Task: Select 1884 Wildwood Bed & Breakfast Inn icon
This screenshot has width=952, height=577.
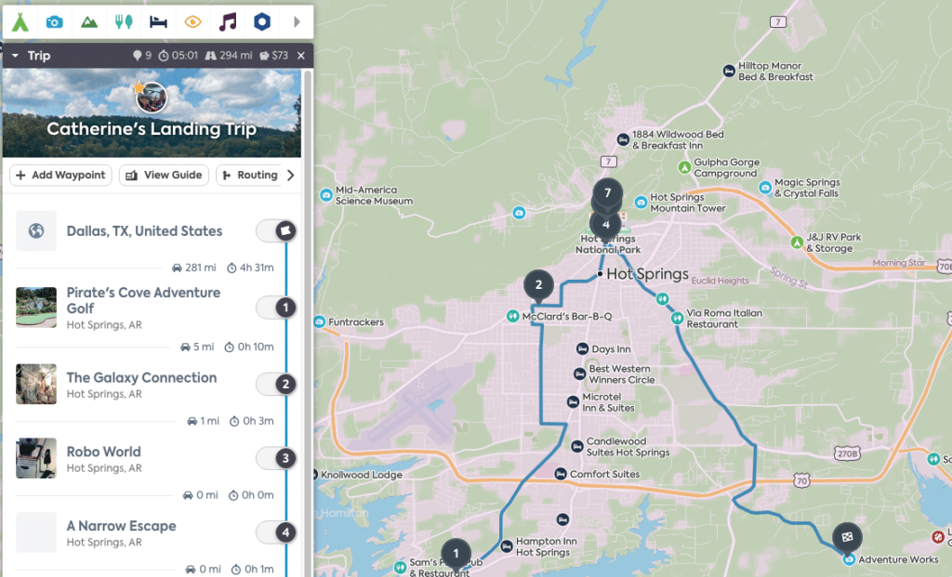Action: pyautogui.click(x=623, y=139)
